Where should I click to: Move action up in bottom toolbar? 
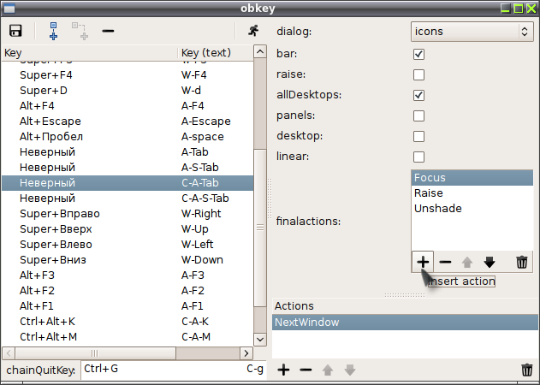pyautogui.click(x=328, y=370)
